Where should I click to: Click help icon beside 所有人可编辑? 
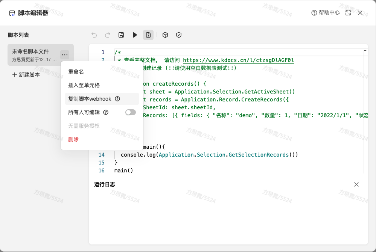[106, 112]
